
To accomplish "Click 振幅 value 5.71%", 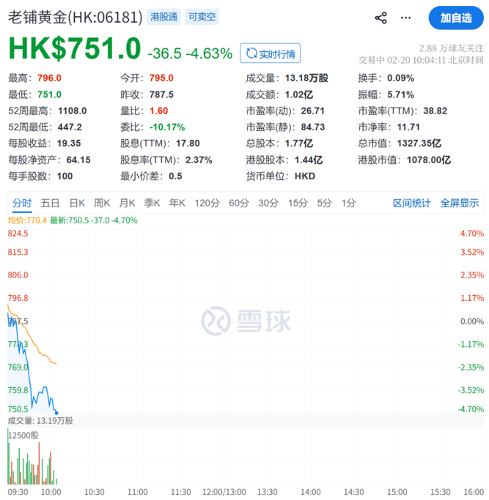I will [400, 94].
